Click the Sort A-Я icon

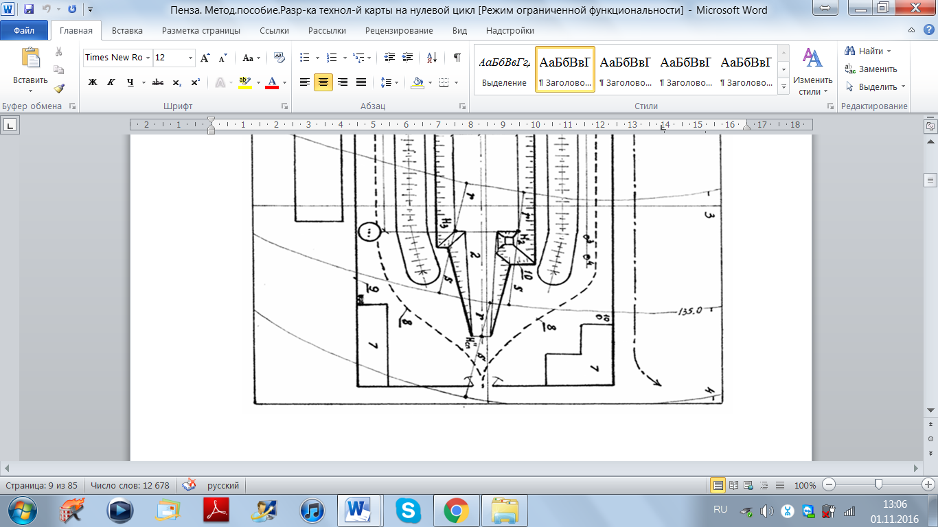tap(432, 58)
